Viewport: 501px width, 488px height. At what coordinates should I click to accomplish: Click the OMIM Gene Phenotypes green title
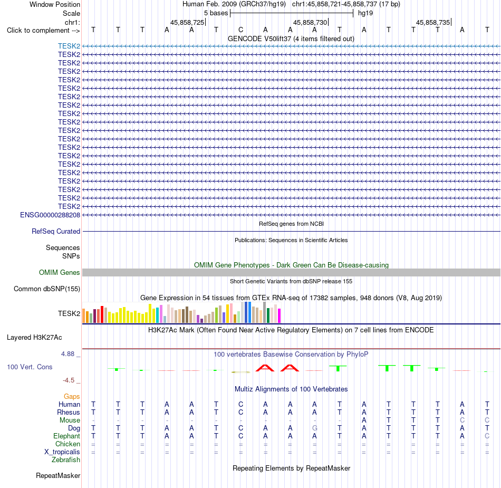pos(291,265)
